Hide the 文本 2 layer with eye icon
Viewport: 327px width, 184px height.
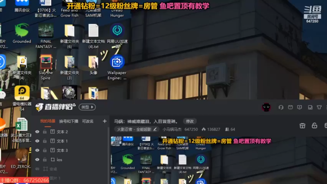[x=37, y=132]
